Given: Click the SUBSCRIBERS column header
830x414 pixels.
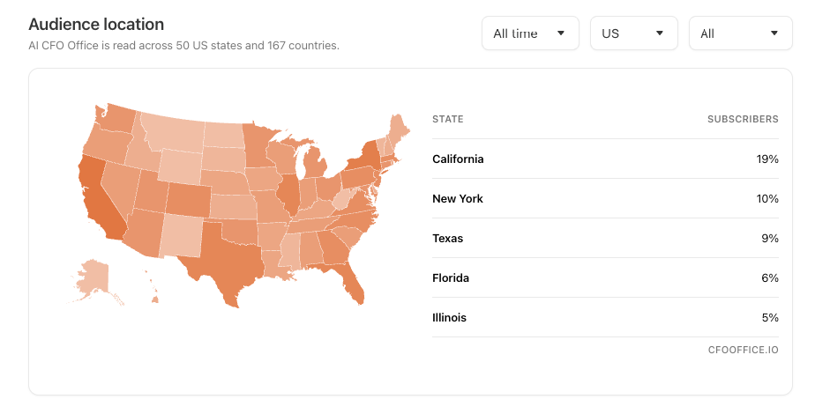Looking at the screenshot, I should [743, 119].
